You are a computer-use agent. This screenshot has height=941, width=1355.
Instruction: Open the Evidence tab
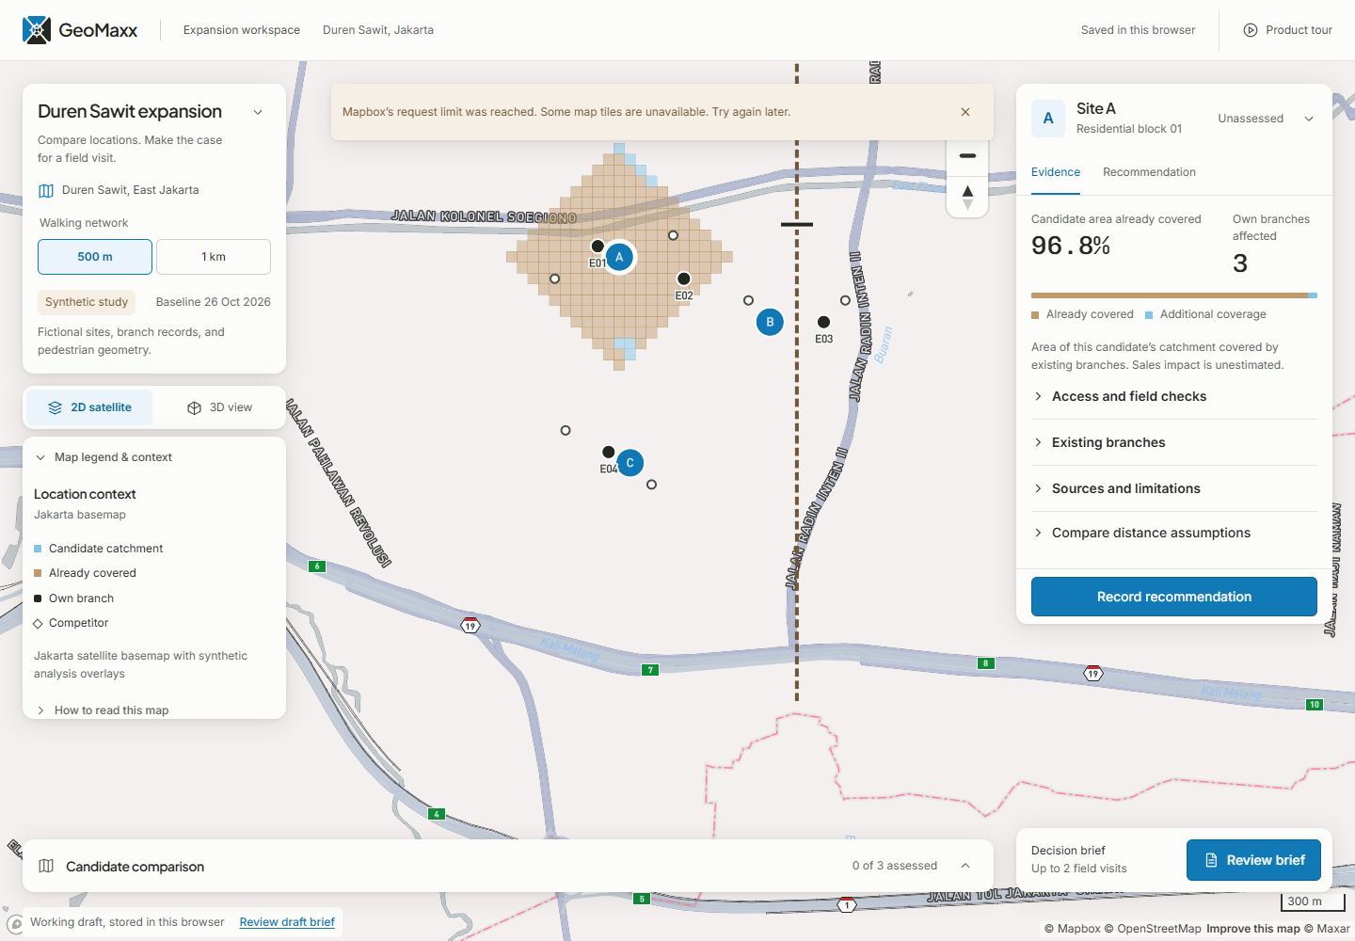(1056, 172)
